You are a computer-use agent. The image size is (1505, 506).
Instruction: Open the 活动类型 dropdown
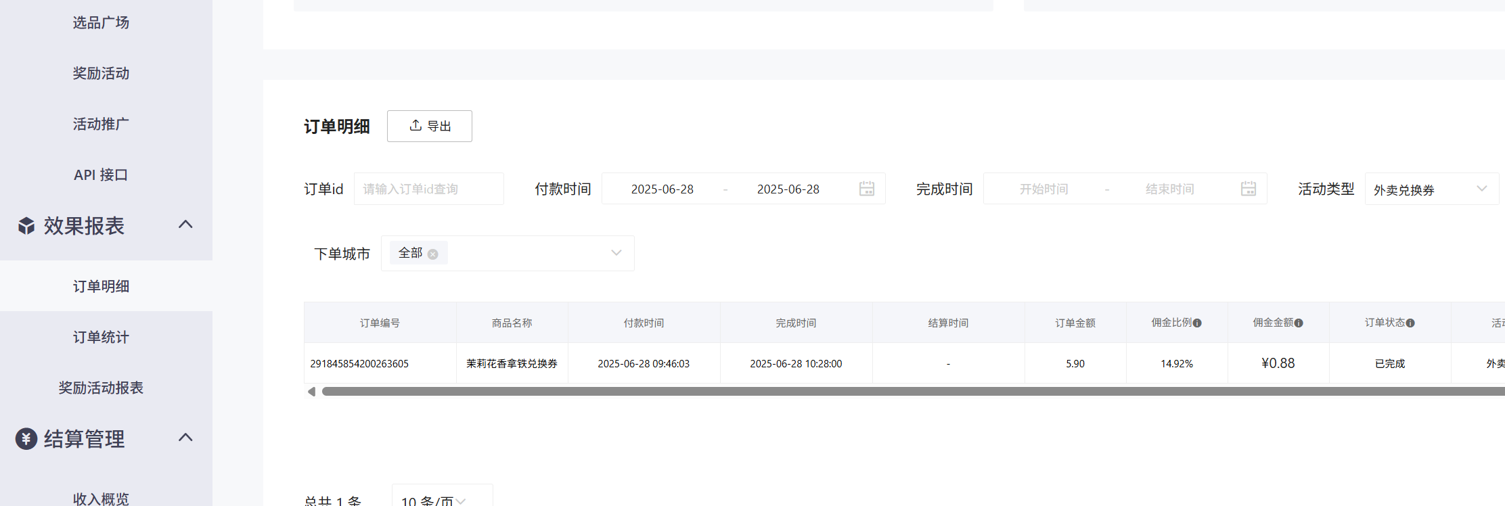pyautogui.click(x=1432, y=189)
